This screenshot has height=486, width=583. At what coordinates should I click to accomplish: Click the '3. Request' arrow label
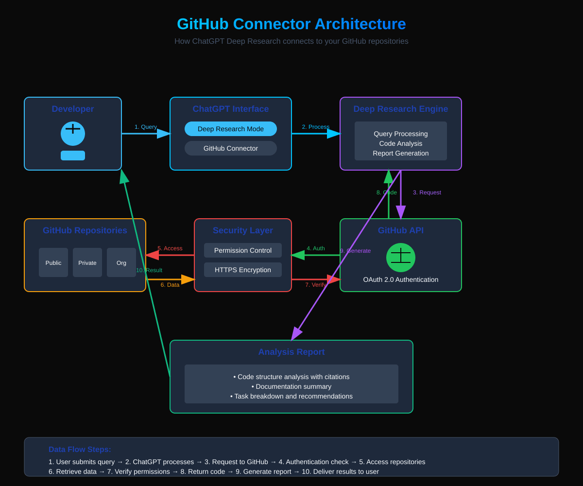pos(427,192)
